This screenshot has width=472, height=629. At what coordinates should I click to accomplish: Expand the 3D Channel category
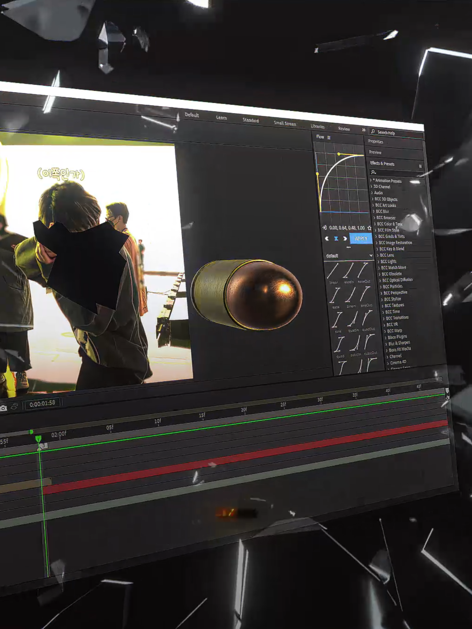click(371, 186)
